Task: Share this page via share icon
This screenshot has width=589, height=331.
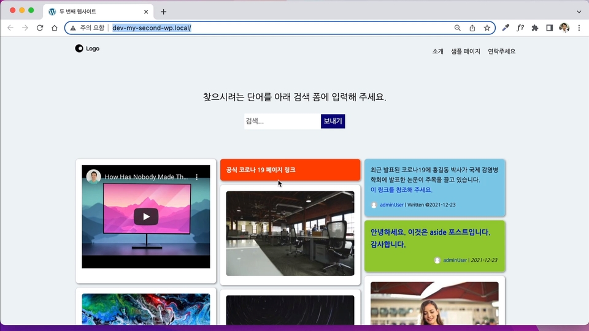Action: tap(472, 28)
